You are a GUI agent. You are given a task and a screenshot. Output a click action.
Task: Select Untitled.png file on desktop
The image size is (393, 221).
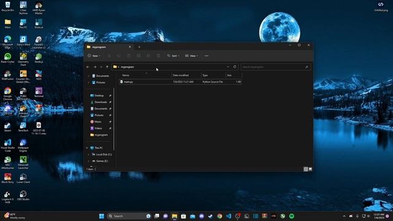(381, 7)
